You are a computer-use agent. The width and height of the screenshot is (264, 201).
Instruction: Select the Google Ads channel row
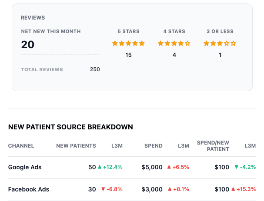(25, 167)
